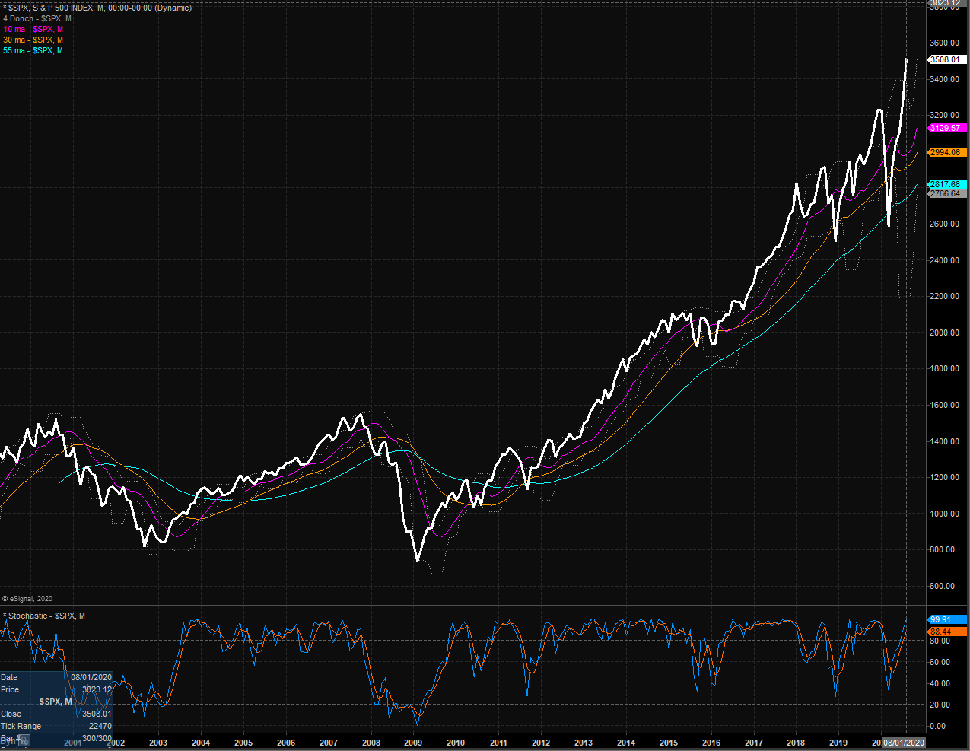Select the $SPX S&P 500 INDEX chart title

97,8
